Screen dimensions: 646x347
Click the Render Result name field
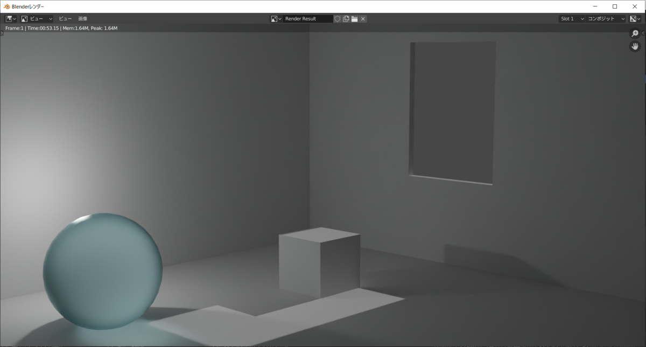pos(308,18)
